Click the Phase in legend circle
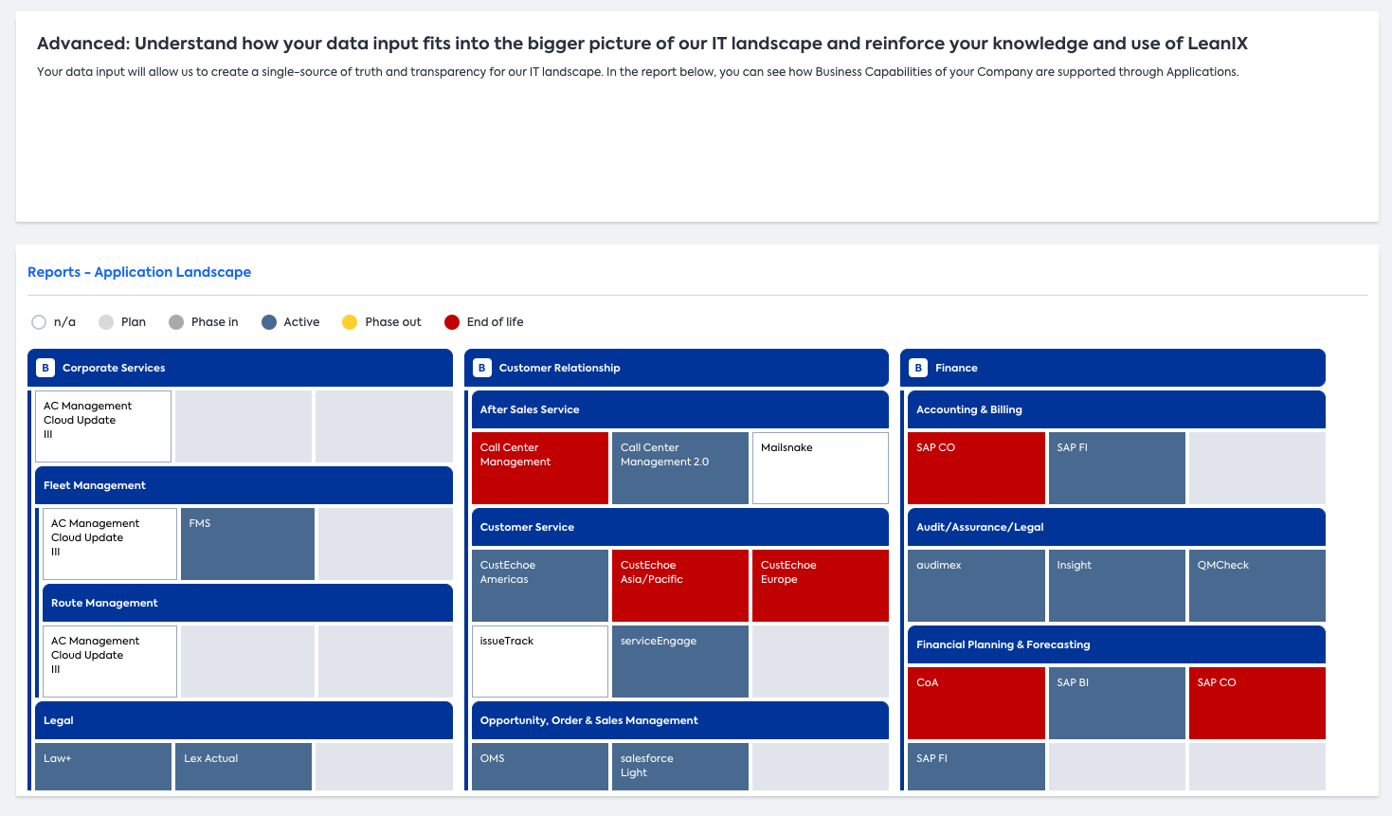1392x816 pixels. (x=176, y=322)
